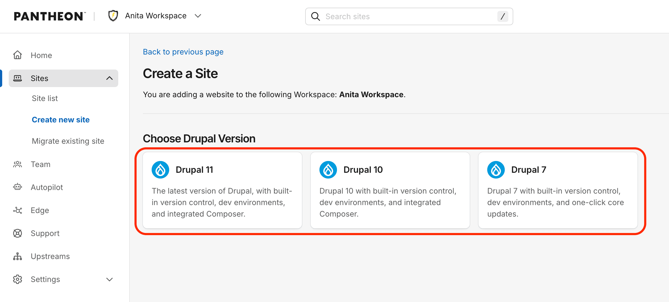The height and width of the screenshot is (302, 669).
Task: Focus the Search sites input field
Action: (409, 16)
